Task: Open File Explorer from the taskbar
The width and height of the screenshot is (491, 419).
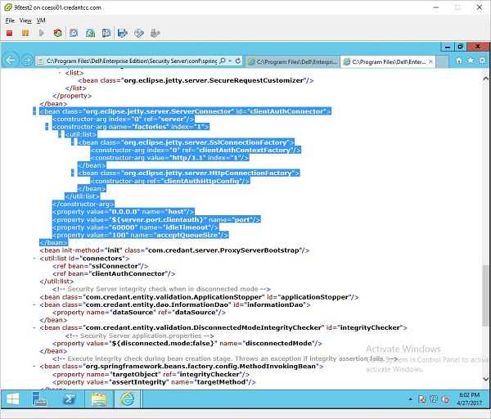Action: pyautogui.click(x=99, y=400)
